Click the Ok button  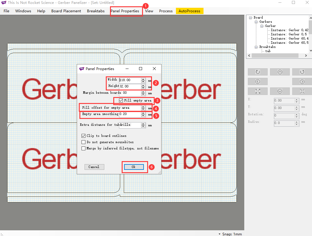[134, 167]
